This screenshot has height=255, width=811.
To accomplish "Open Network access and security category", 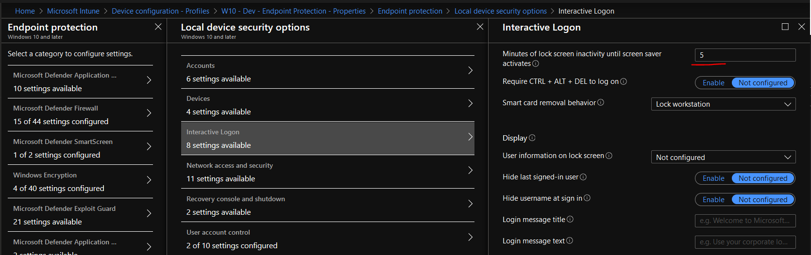I will click(328, 172).
